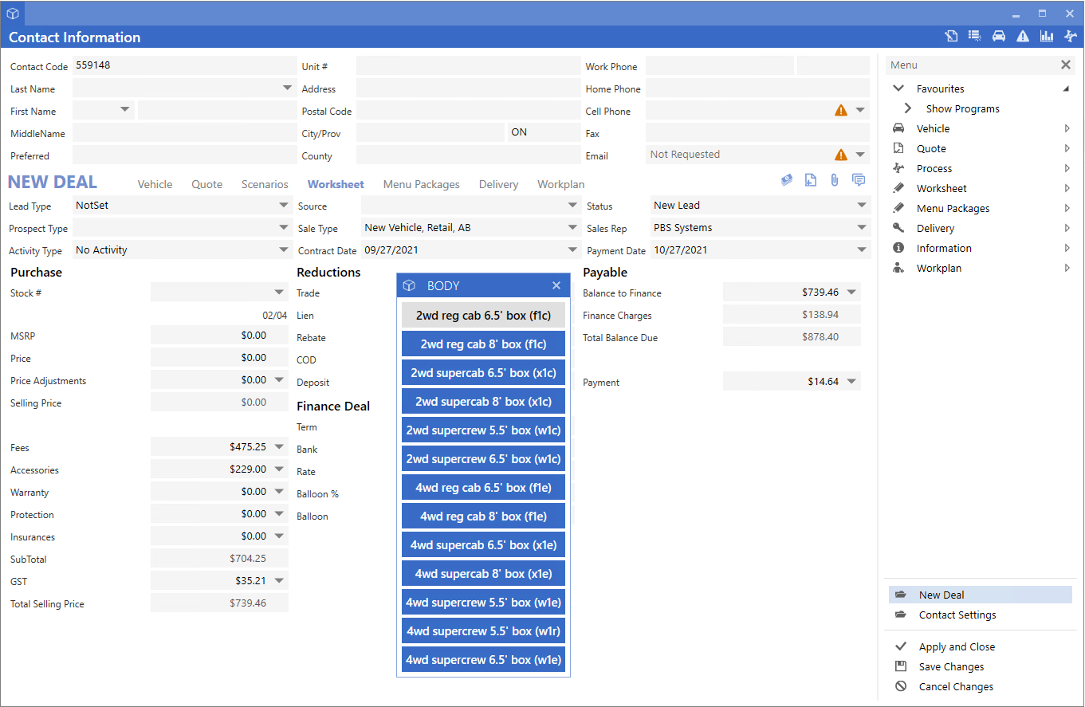
Task: Switch to the Menu Packages tab
Action: (422, 184)
